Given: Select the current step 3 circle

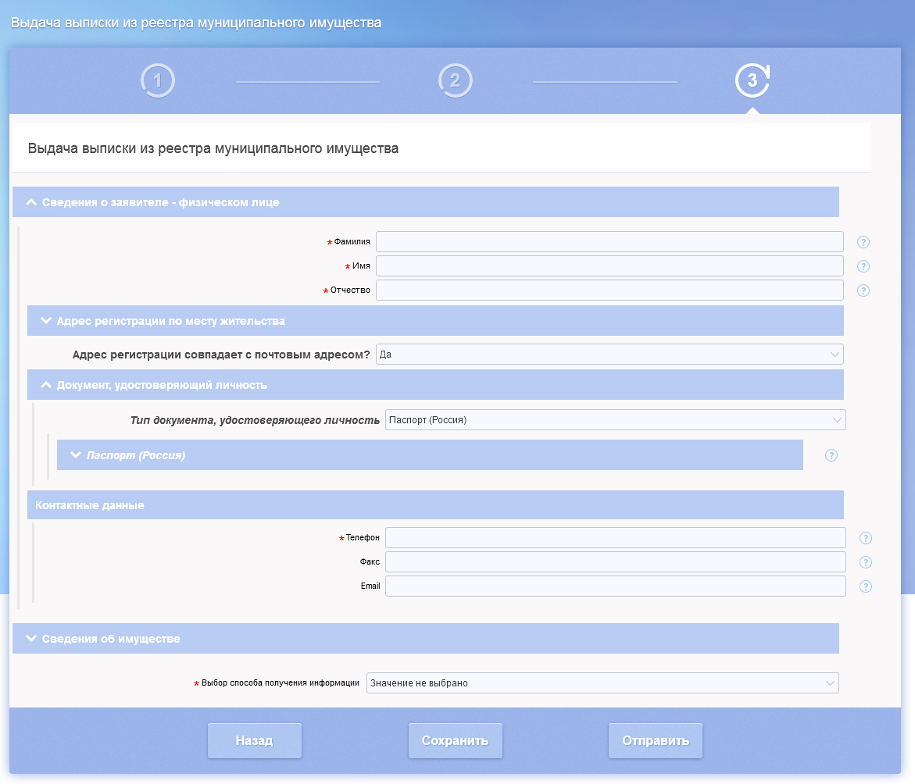Looking at the screenshot, I should pyautogui.click(x=752, y=80).
